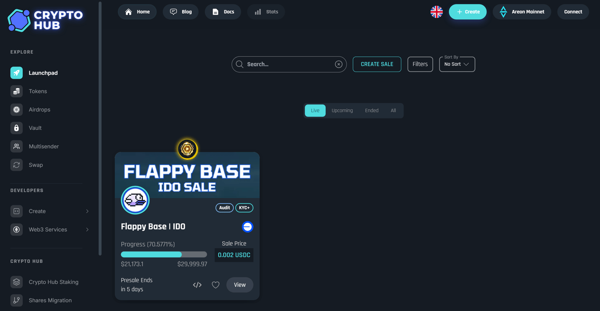Image resolution: width=600 pixels, height=311 pixels.
Task: Click Crypto Hub Staking label
Action: [x=54, y=282]
